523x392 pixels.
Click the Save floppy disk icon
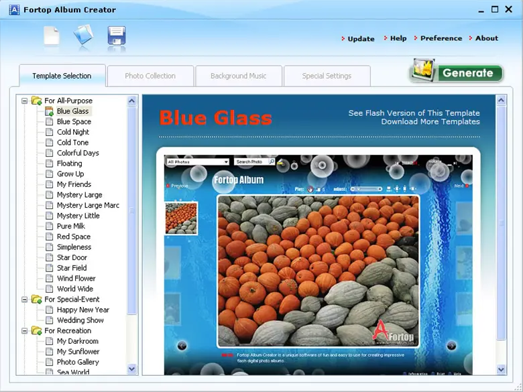(117, 36)
